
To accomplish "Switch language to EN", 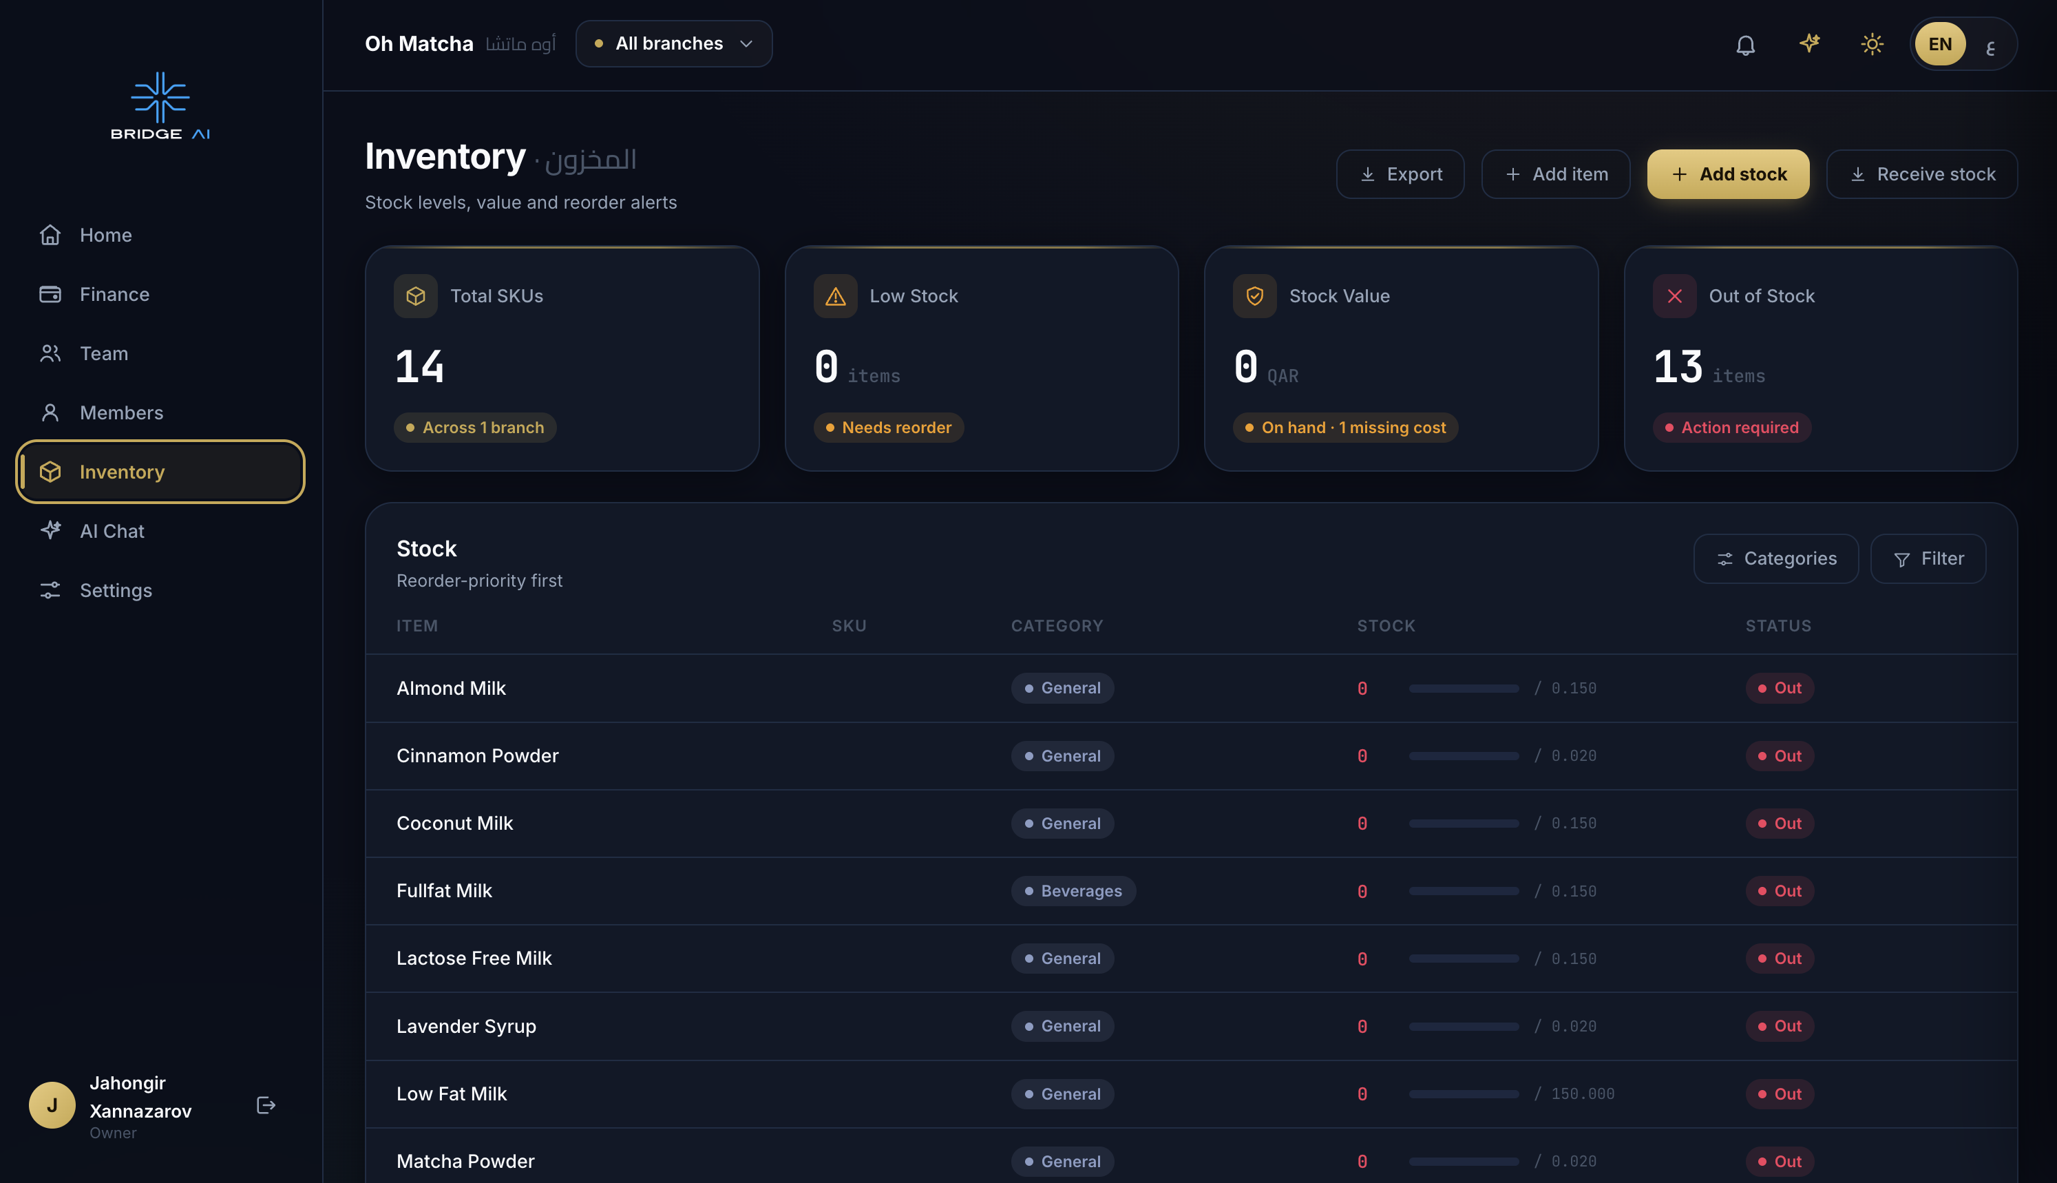I will (x=1940, y=44).
